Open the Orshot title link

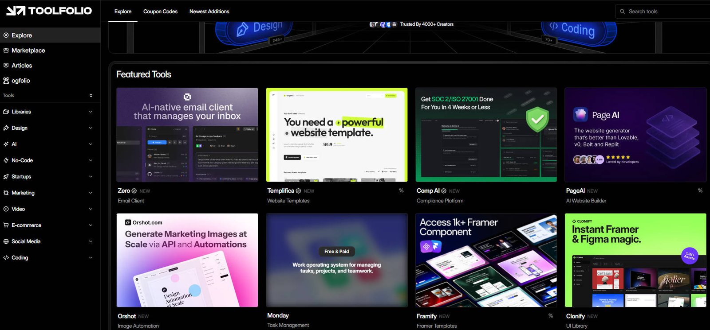coord(126,316)
